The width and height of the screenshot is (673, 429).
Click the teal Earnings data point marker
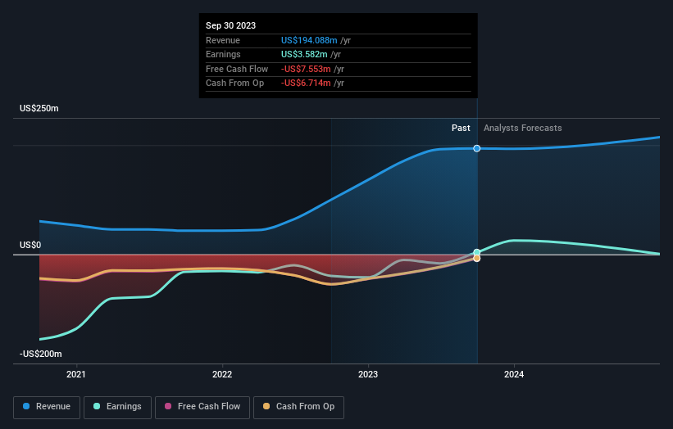click(x=477, y=252)
